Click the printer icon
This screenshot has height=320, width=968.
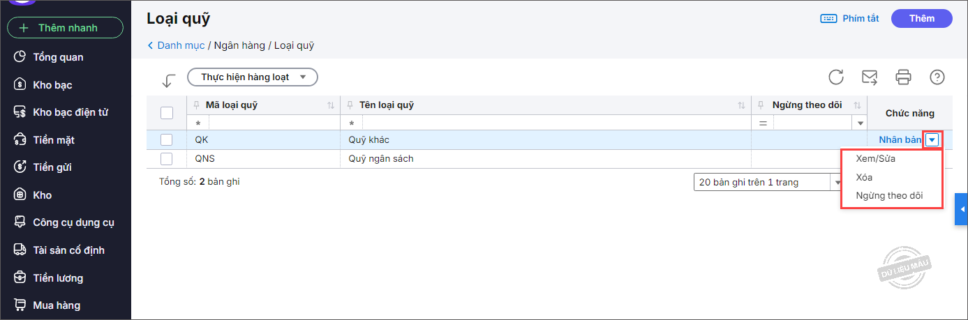[904, 77]
